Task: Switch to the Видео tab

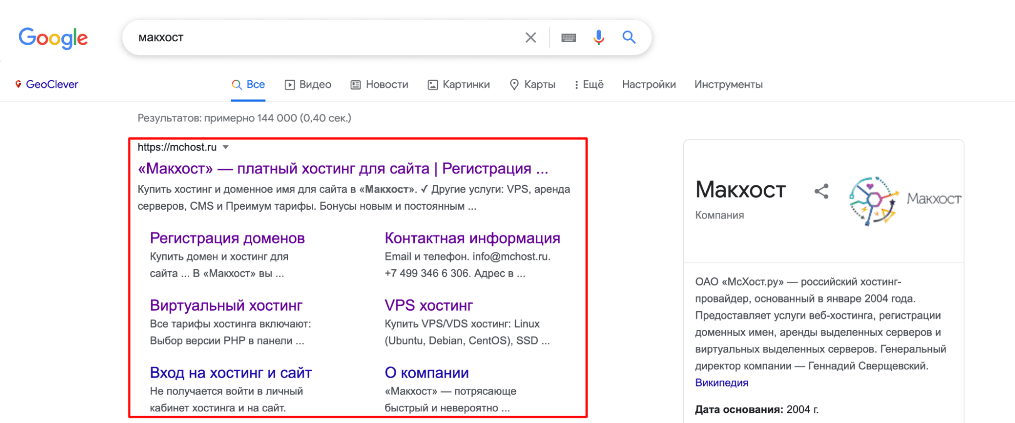Action: [x=308, y=85]
